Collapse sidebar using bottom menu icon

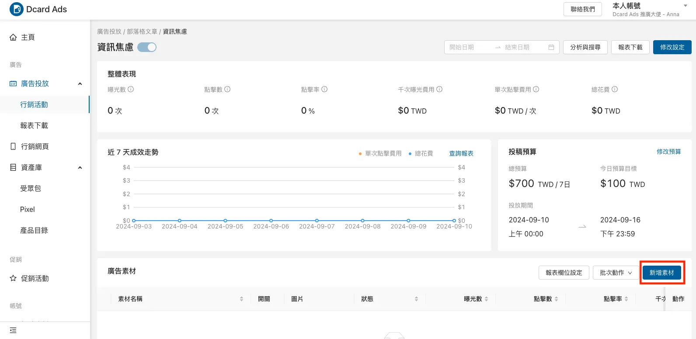click(13, 330)
